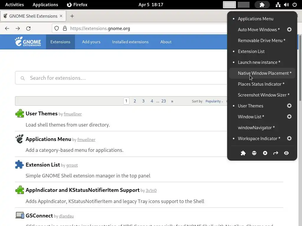Click Search for extensions field

(121, 78)
